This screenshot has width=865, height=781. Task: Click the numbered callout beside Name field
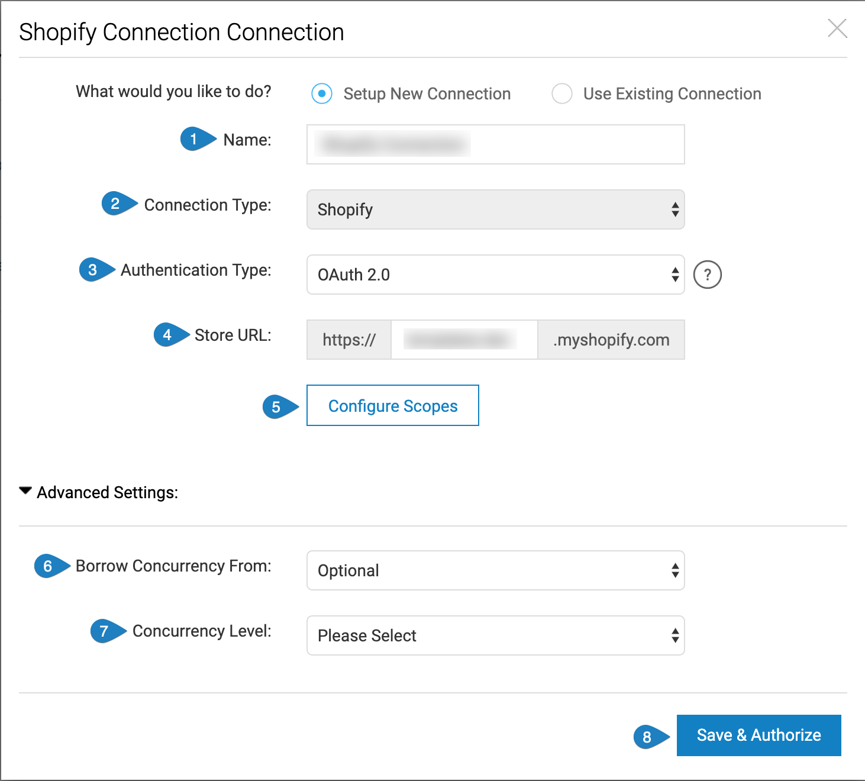coord(194,140)
